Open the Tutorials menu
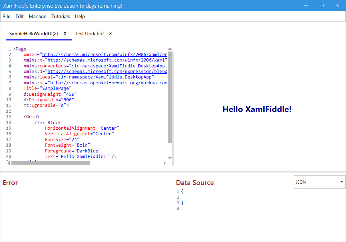The width and height of the screenshot is (346, 242). click(x=61, y=16)
